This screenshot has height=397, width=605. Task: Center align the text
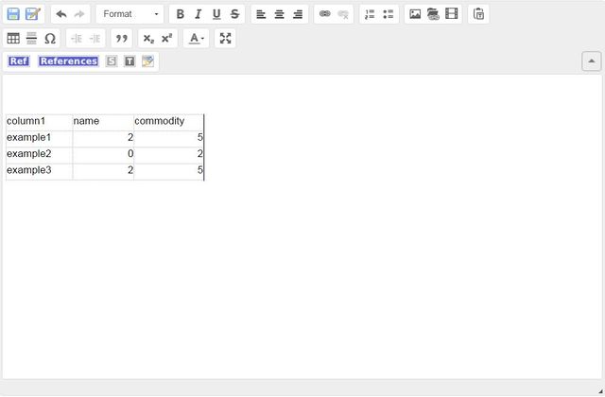280,14
